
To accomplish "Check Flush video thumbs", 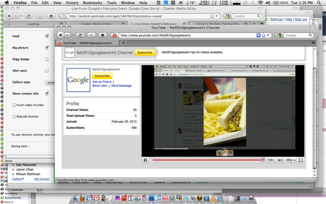I will pyautogui.click(x=14, y=105).
